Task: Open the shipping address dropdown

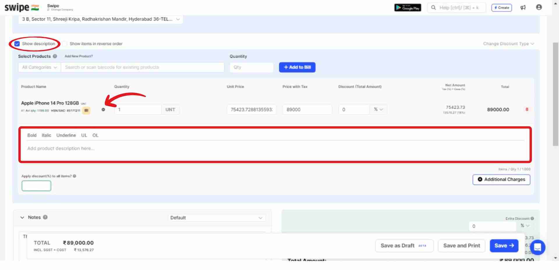Action: [100, 19]
